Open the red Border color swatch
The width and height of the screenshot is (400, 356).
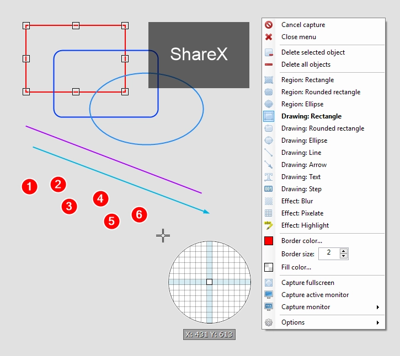(268, 241)
